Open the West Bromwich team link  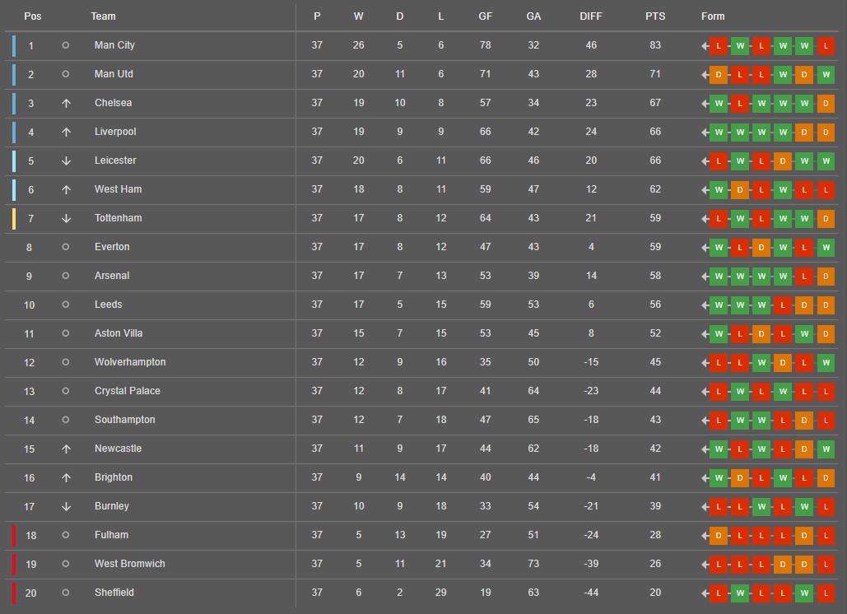[130, 564]
